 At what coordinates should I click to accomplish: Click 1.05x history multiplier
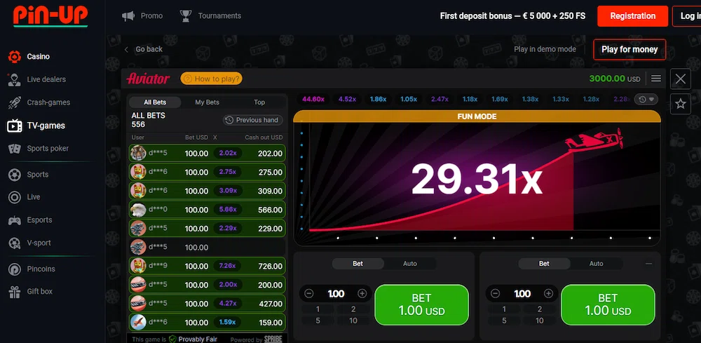409,100
